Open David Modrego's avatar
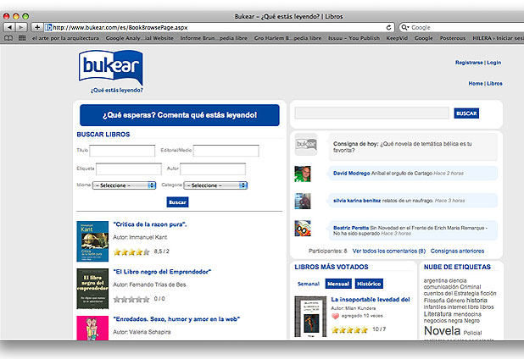Screen dimensions: 524x359 (x=303, y=174)
